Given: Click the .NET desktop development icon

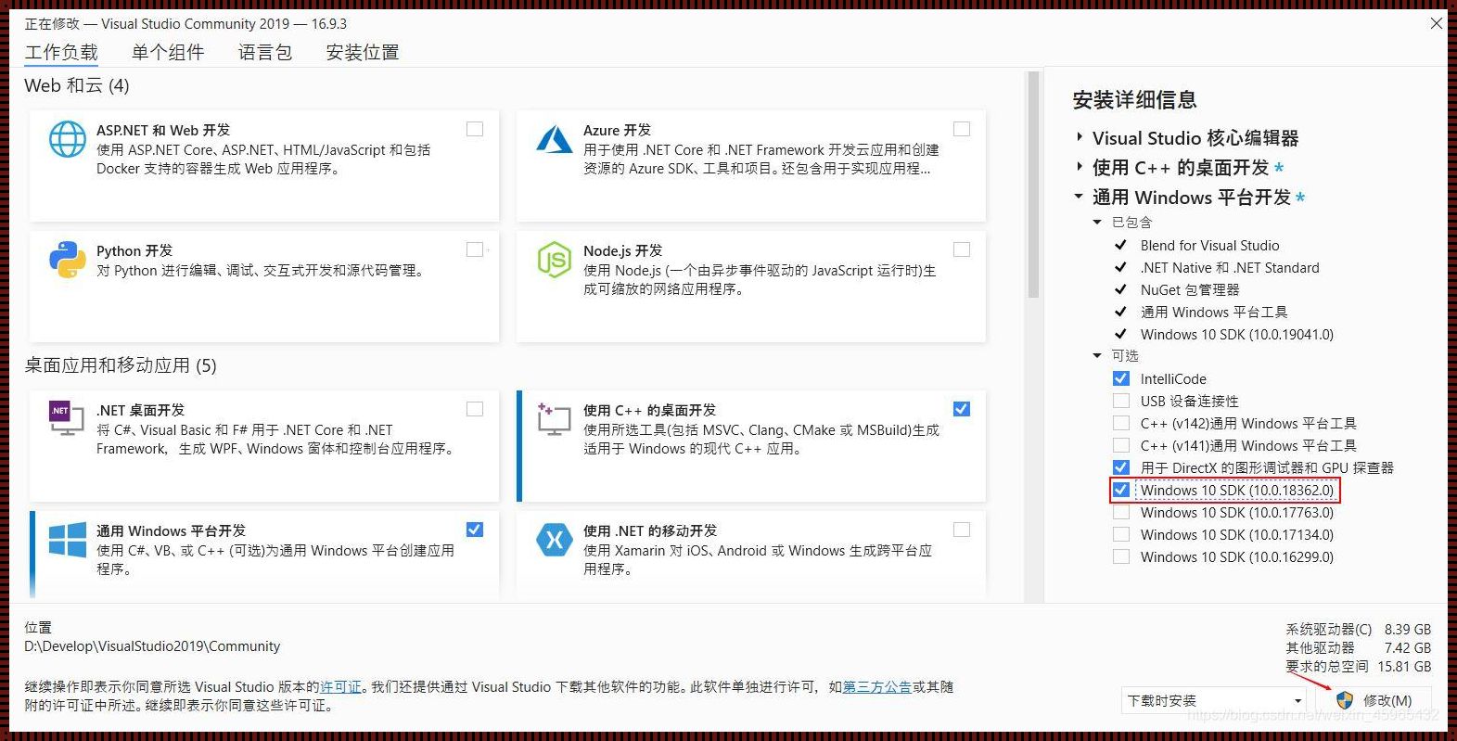Looking at the screenshot, I should click(x=67, y=418).
